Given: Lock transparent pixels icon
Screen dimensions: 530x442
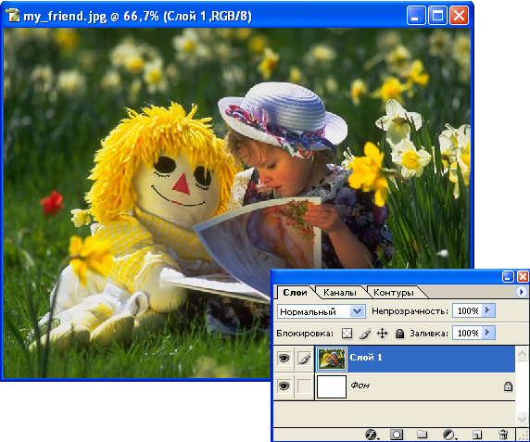Looking at the screenshot, I should click(347, 334).
